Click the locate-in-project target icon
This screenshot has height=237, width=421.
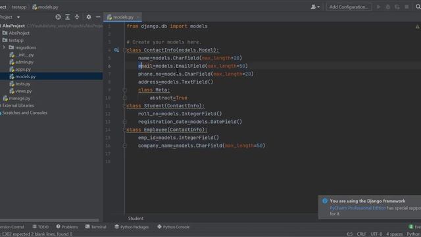coord(58,17)
